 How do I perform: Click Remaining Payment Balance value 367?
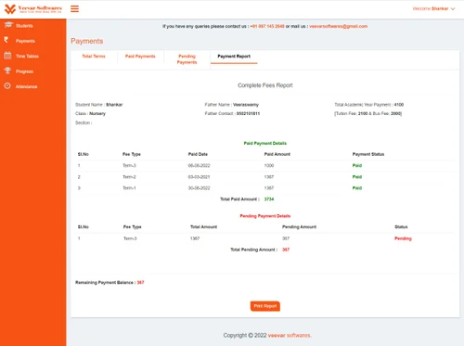pyautogui.click(x=141, y=282)
